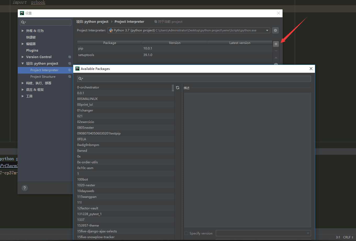The width and height of the screenshot is (356, 241).
Task: Select 快捷键 in the settings tree
Action: pyautogui.click(x=31, y=37)
